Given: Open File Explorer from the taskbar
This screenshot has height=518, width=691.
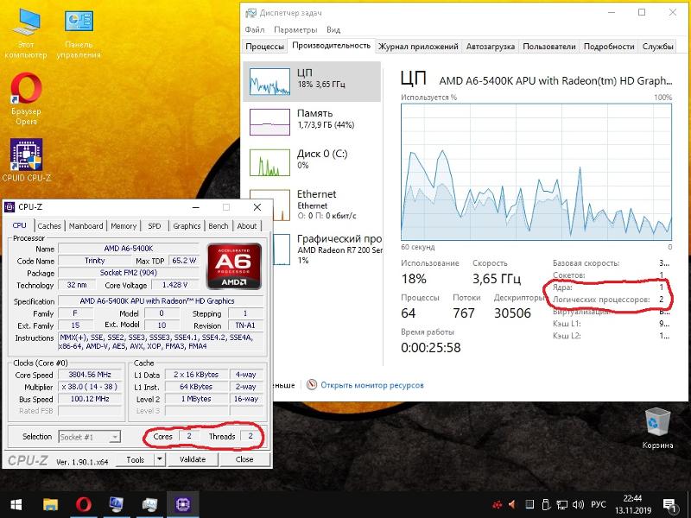Looking at the screenshot, I should [50, 504].
